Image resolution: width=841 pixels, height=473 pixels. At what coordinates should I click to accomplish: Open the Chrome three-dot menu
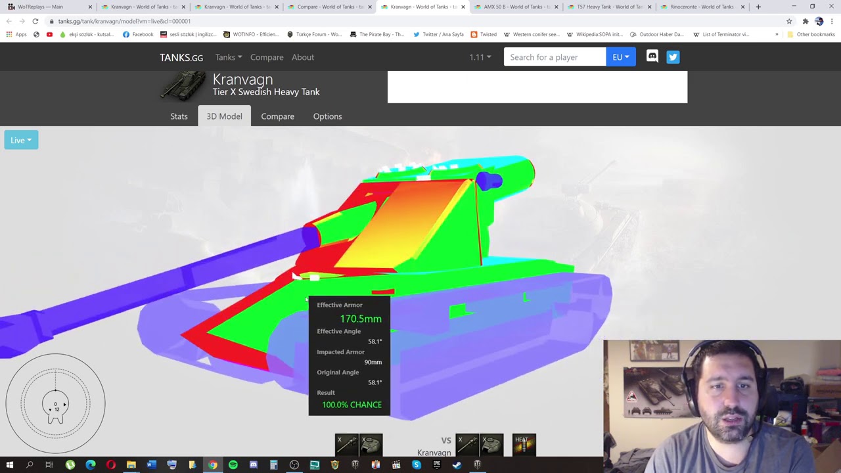832,21
